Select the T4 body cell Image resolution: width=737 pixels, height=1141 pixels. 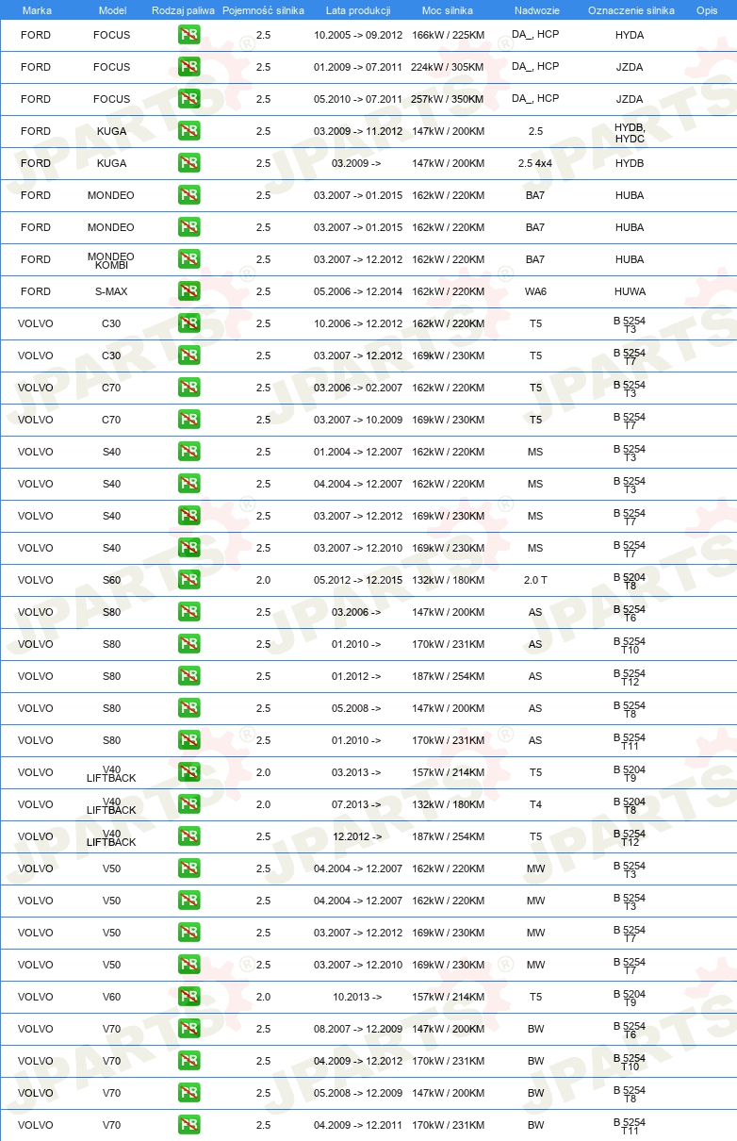535,804
